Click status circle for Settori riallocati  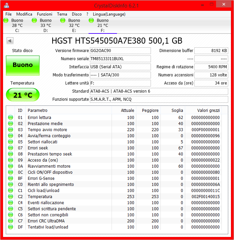coord(11,142)
